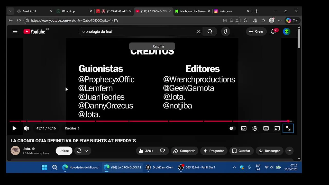
Task: Open the Jota. channel name link
Action: point(27,149)
